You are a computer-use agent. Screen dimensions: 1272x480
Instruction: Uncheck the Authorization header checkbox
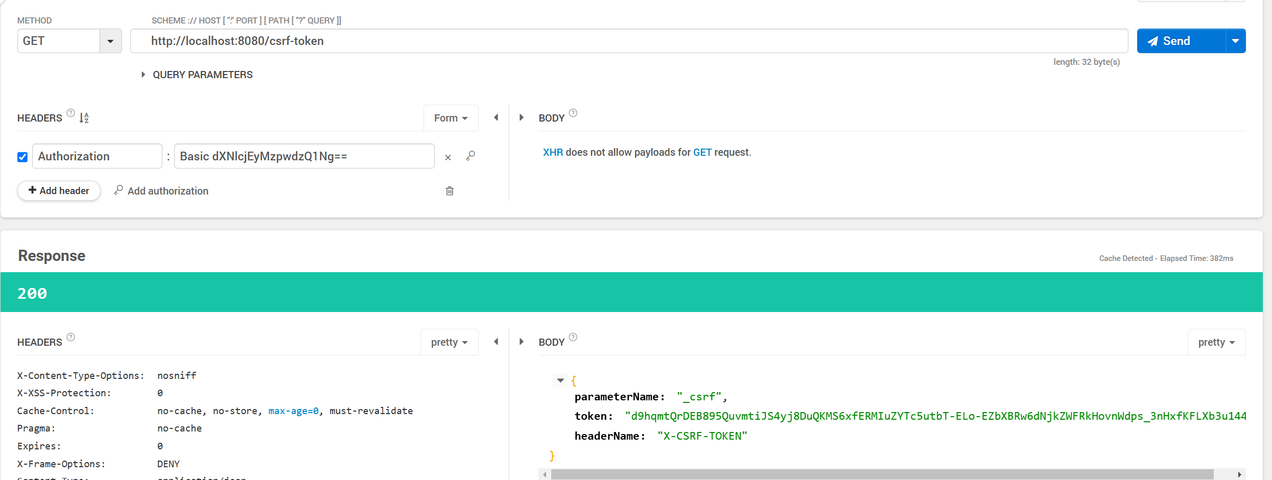(x=22, y=157)
